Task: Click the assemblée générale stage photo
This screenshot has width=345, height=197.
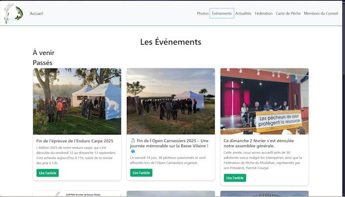Action: pyautogui.click(x=264, y=101)
